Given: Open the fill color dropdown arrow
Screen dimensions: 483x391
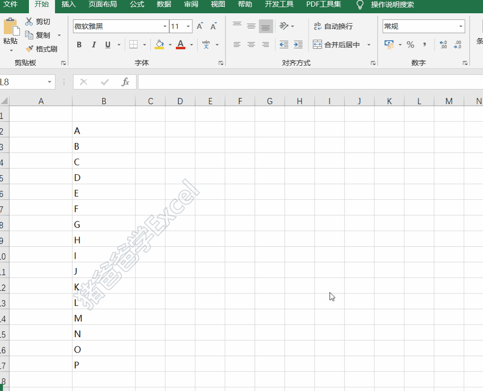Looking at the screenshot, I should 170,44.
